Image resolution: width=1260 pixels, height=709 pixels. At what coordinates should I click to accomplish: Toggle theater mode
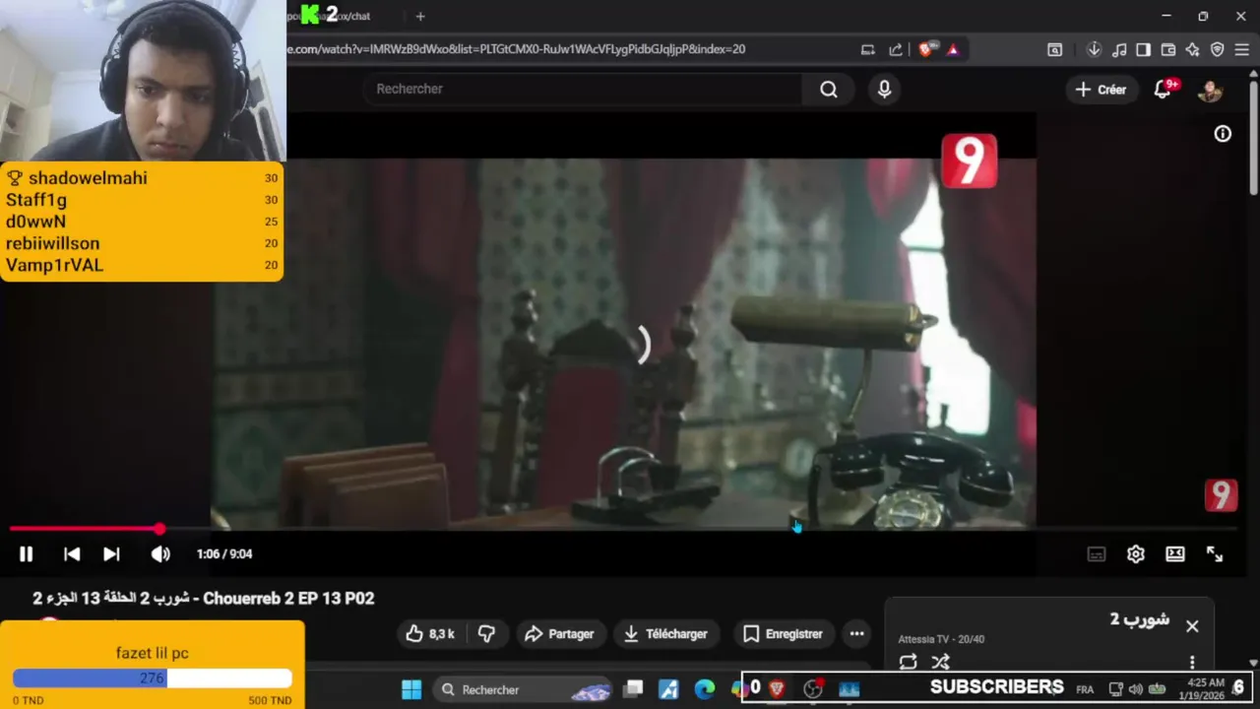1175,554
